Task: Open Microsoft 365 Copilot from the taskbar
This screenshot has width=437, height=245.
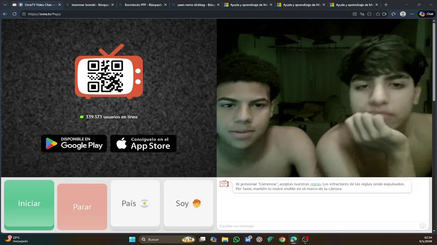Action: [214, 240]
